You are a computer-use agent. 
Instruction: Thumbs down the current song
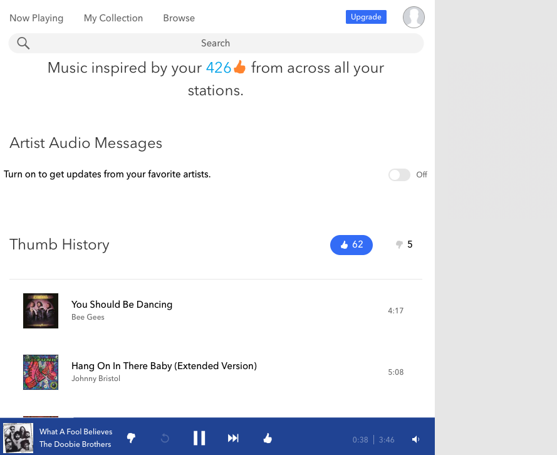tap(131, 438)
